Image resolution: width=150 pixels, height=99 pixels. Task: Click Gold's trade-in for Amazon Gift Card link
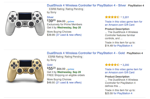(x=123, y=71)
